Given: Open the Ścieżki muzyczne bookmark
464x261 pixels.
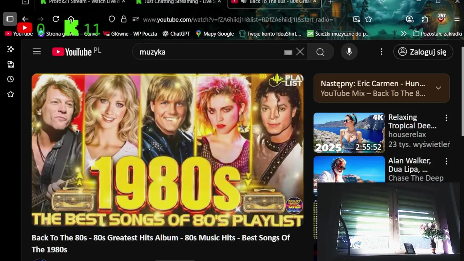Looking at the screenshot, I should pos(338,34).
